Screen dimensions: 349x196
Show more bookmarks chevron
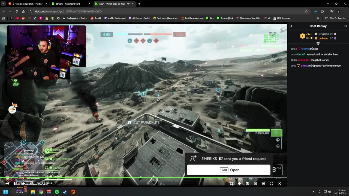pos(318,18)
